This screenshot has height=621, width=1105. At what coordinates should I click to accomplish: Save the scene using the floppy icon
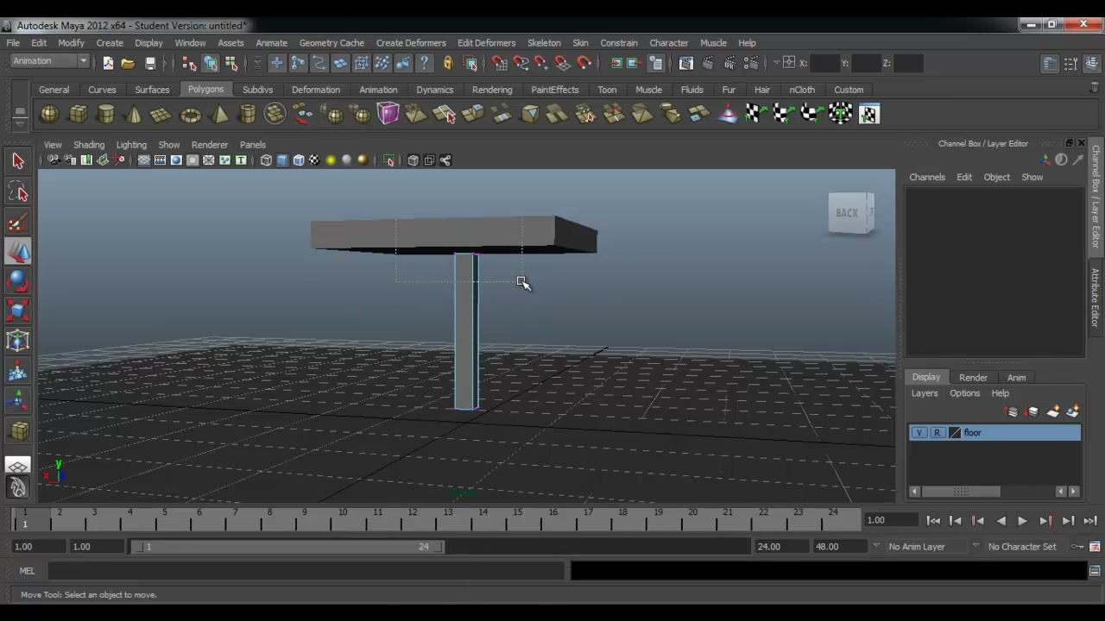click(150, 63)
